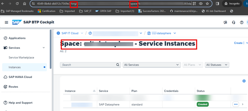Open the Certification bookmark
248x111 pixels.
coord(47,11)
